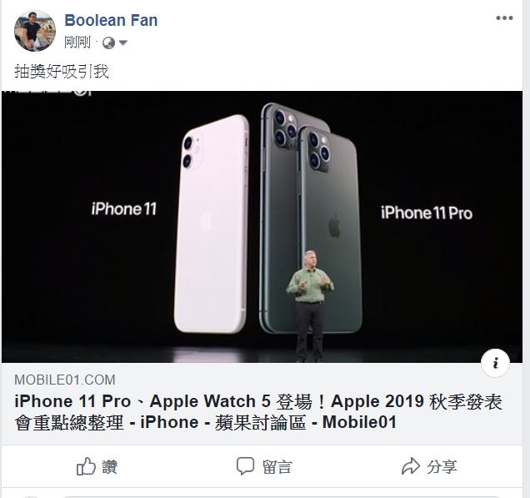Image resolution: width=530 pixels, height=498 pixels.
Task: Open the MOBILE01.COM source link
Action: coord(65,380)
